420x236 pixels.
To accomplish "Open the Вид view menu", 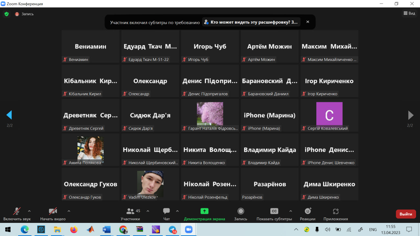I will pos(409,13).
